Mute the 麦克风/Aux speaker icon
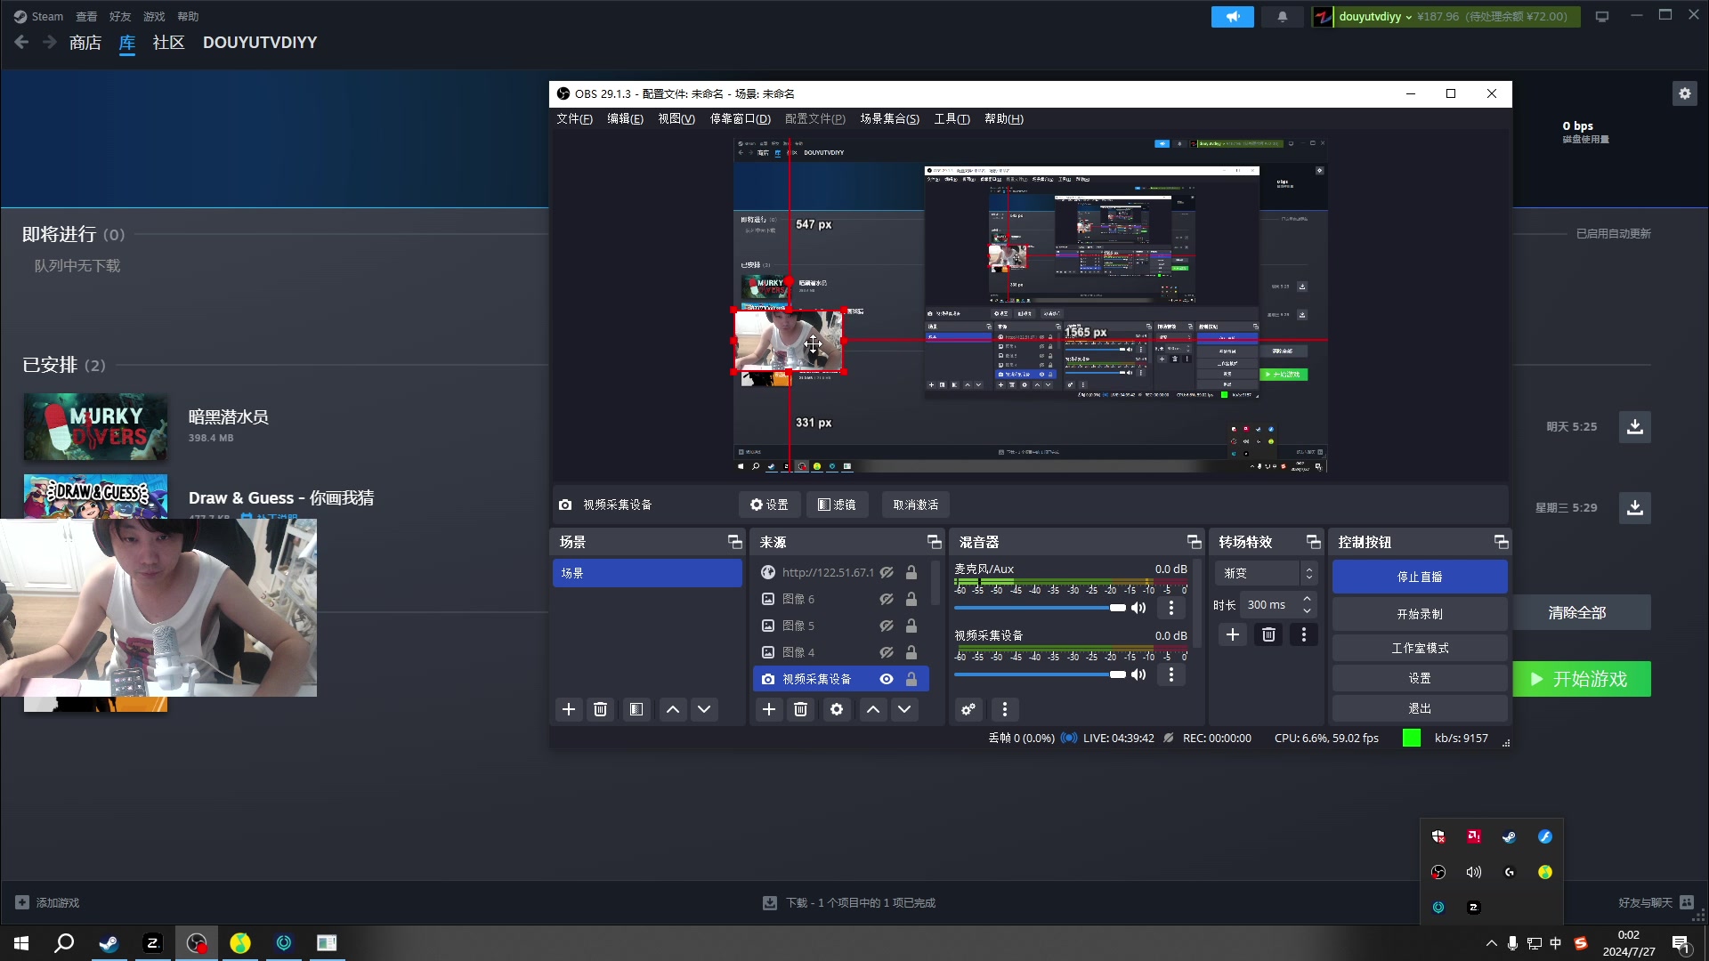Image resolution: width=1709 pixels, height=961 pixels. click(1138, 608)
